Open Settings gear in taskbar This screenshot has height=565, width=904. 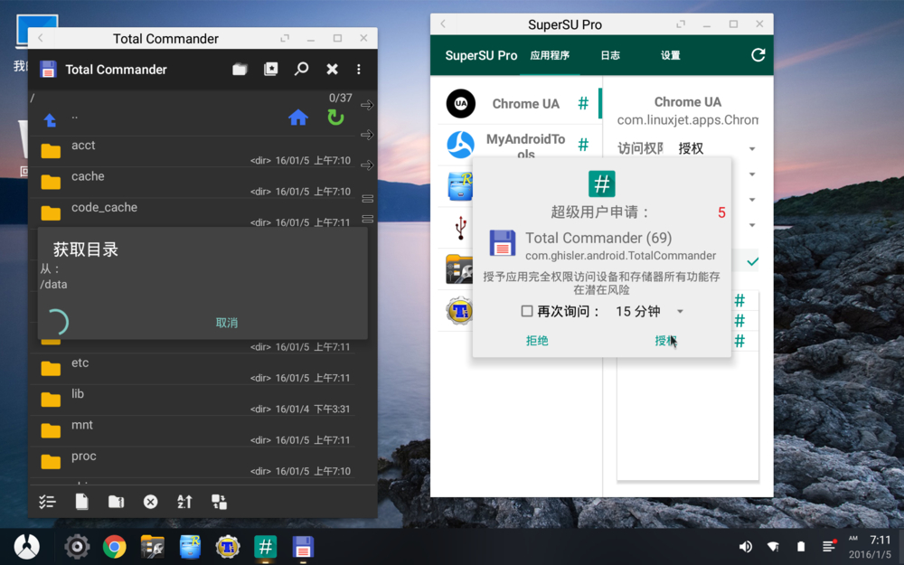77,547
